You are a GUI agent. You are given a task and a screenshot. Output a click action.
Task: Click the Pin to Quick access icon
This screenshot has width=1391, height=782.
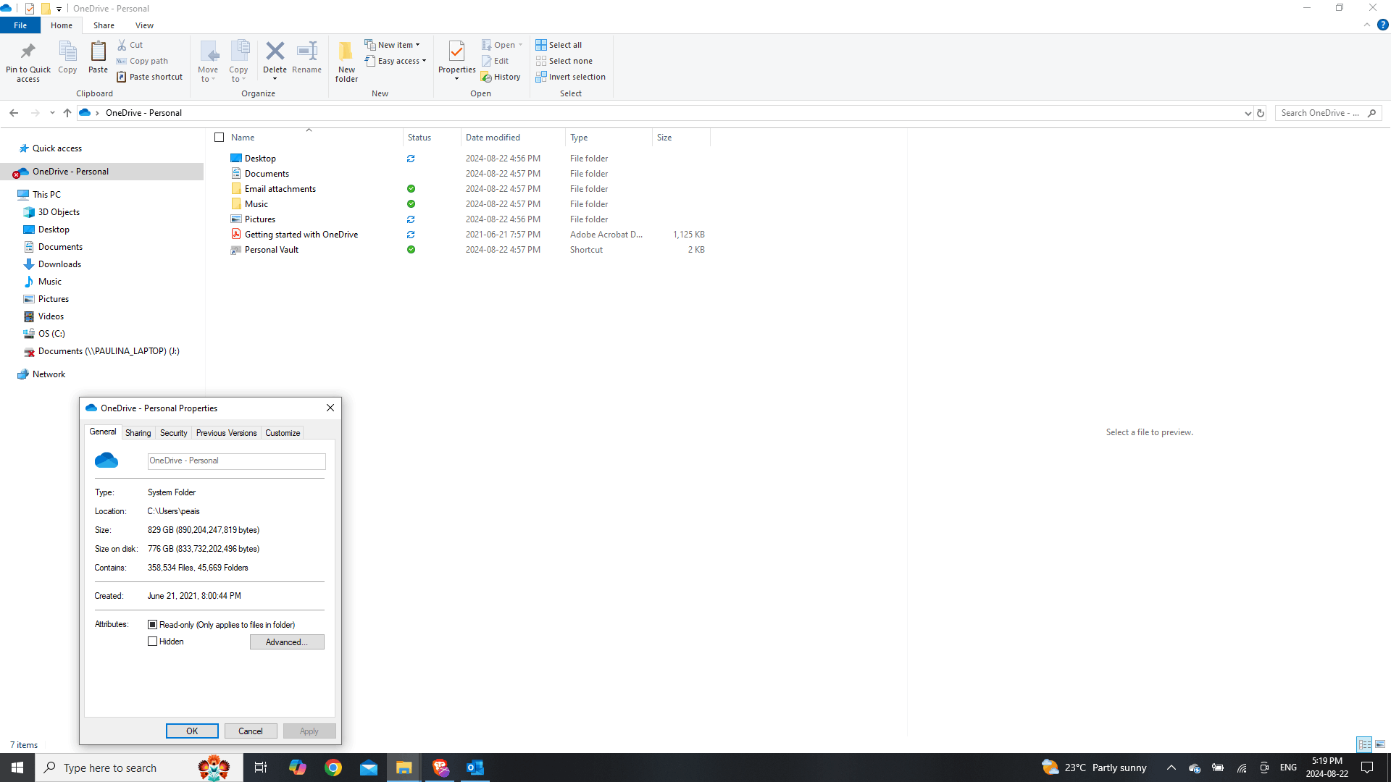(28, 51)
